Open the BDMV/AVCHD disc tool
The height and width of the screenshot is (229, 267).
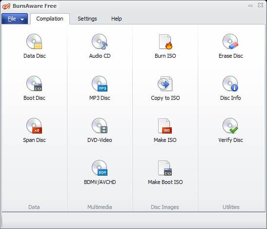[100, 173]
